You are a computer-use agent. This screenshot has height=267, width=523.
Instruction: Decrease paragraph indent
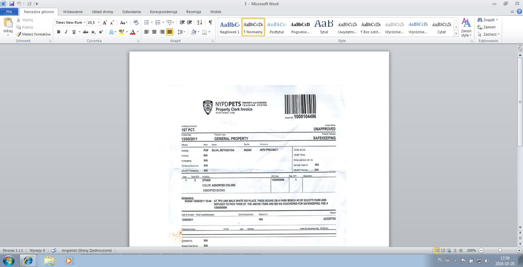(x=182, y=22)
